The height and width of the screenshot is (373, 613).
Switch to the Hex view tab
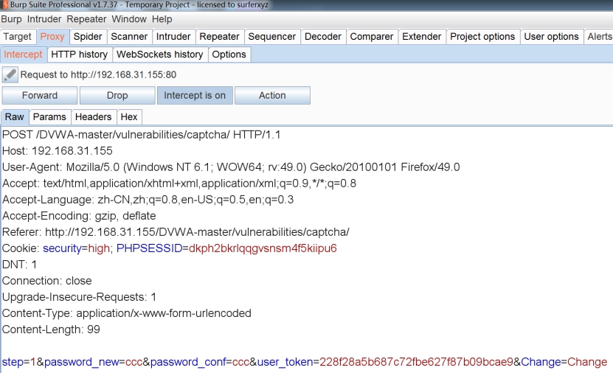click(x=129, y=116)
